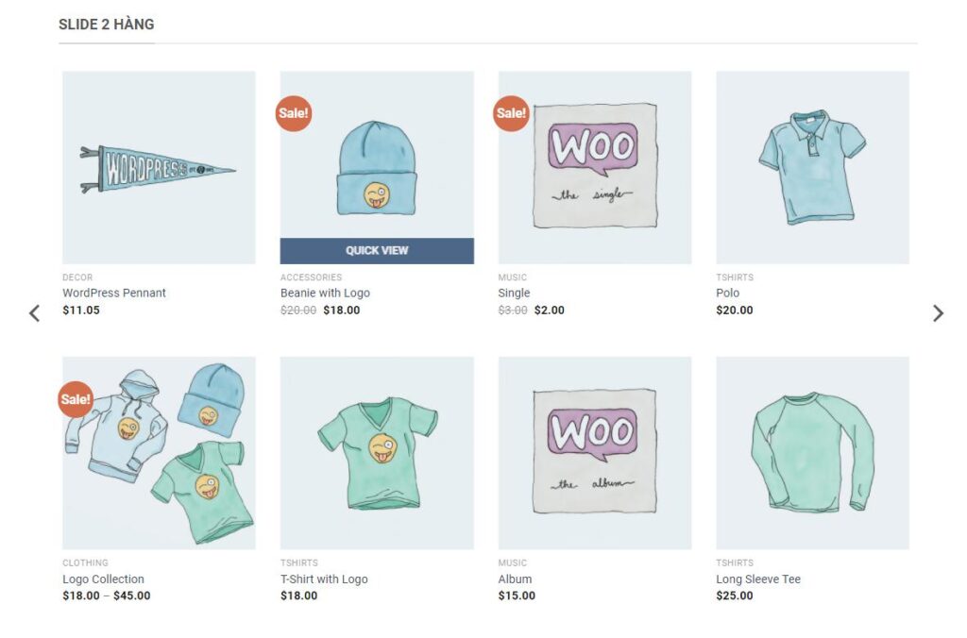Open the Single product title link
Image resolution: width=967 pixels, height=638 pixels.
click(x=514, y=293)
